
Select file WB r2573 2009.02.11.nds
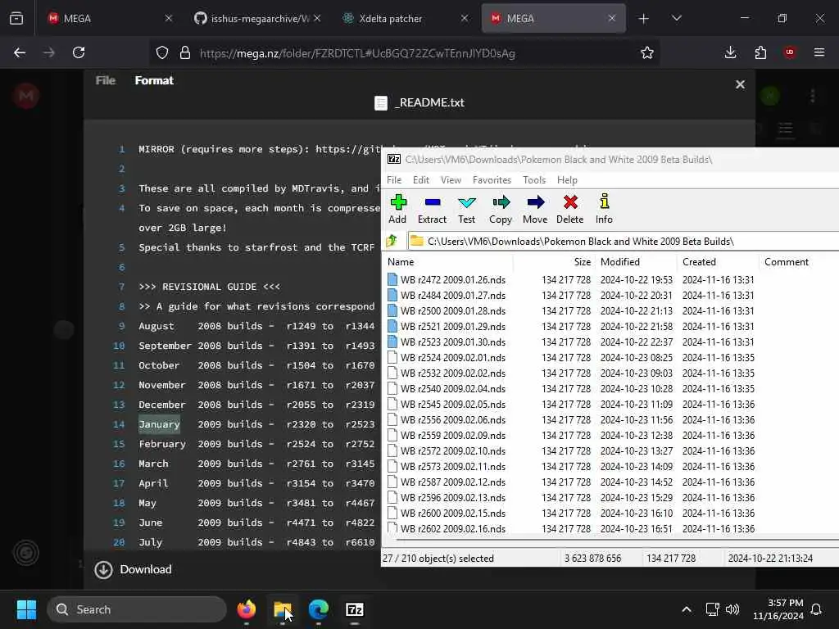(452, 466)
